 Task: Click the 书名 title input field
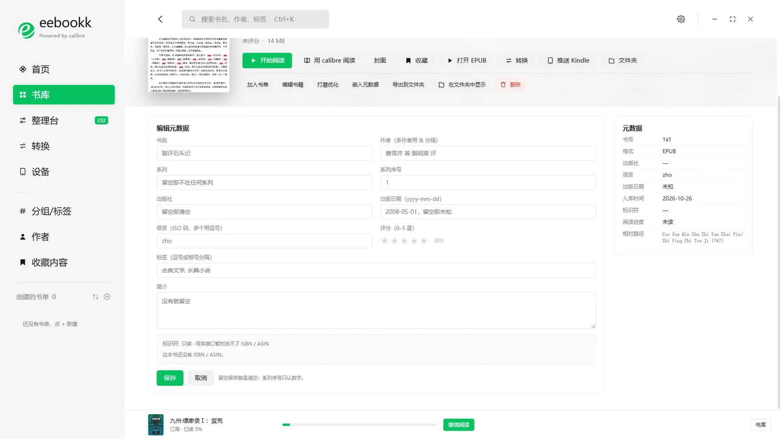click(264, 153)
